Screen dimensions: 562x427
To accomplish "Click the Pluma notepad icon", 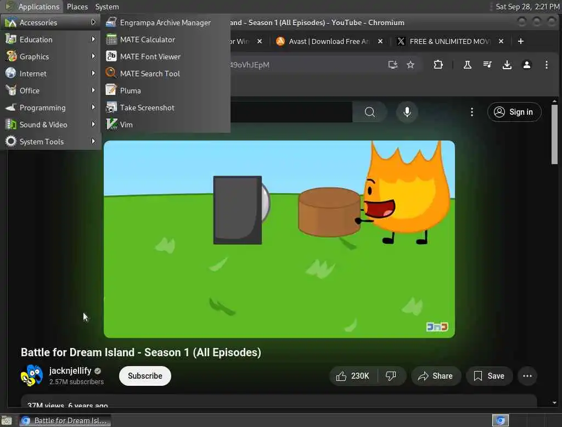I will click(111, 91).
